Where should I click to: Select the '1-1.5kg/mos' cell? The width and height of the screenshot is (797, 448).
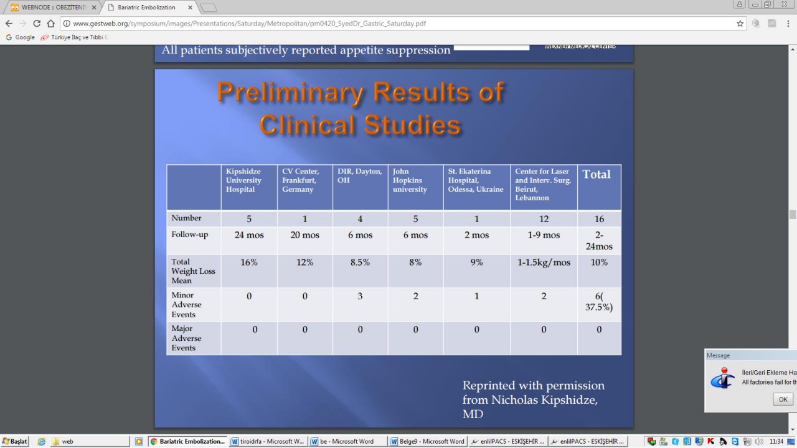click(x=544, y=271)
